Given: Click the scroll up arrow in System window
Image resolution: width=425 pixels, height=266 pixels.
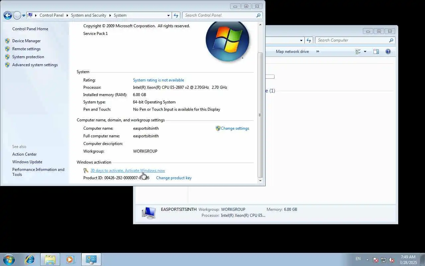Looking at the screenshot, I should (x=260, y=24).
